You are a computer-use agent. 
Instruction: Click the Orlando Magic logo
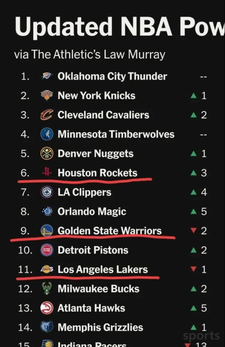[x=47, y=211]
